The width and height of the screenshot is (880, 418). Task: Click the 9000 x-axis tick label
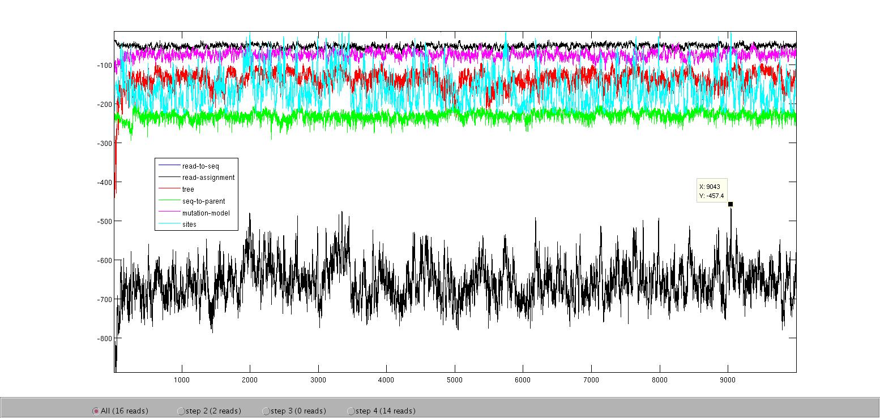pos(728,380)
